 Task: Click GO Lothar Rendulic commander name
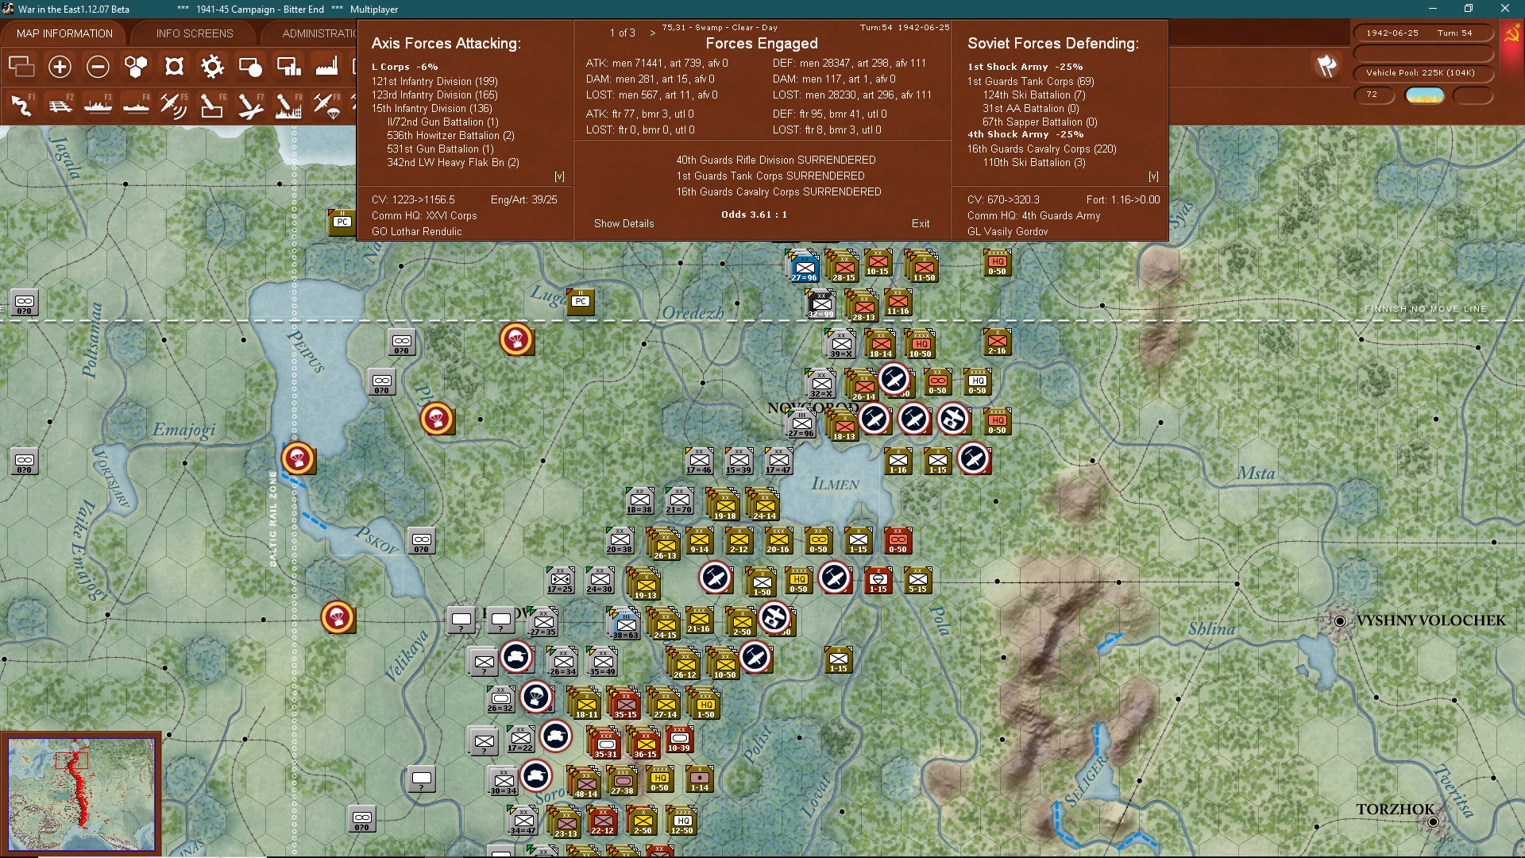[x=416, y=232]
